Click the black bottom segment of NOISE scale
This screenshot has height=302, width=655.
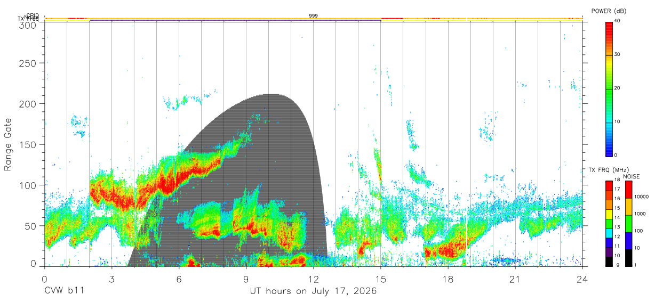click(629, 258)
